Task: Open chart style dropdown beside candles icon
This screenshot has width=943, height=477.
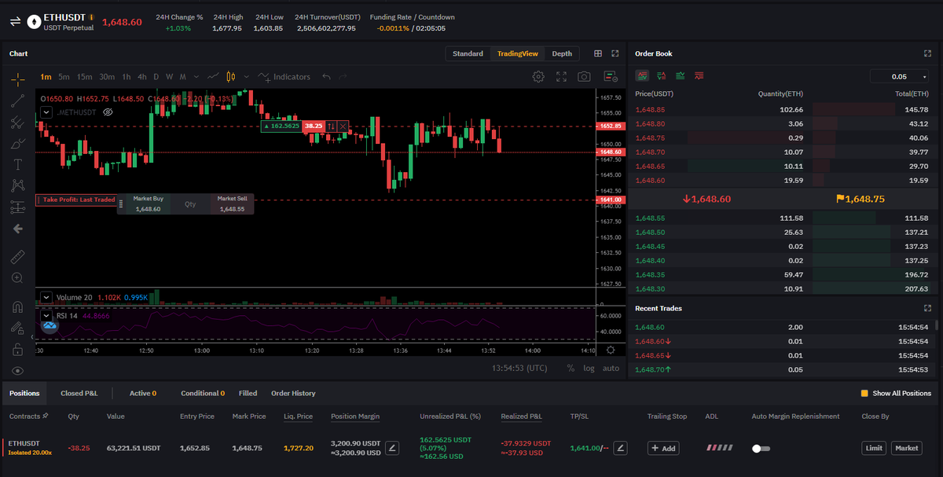Action: point(246,77)
